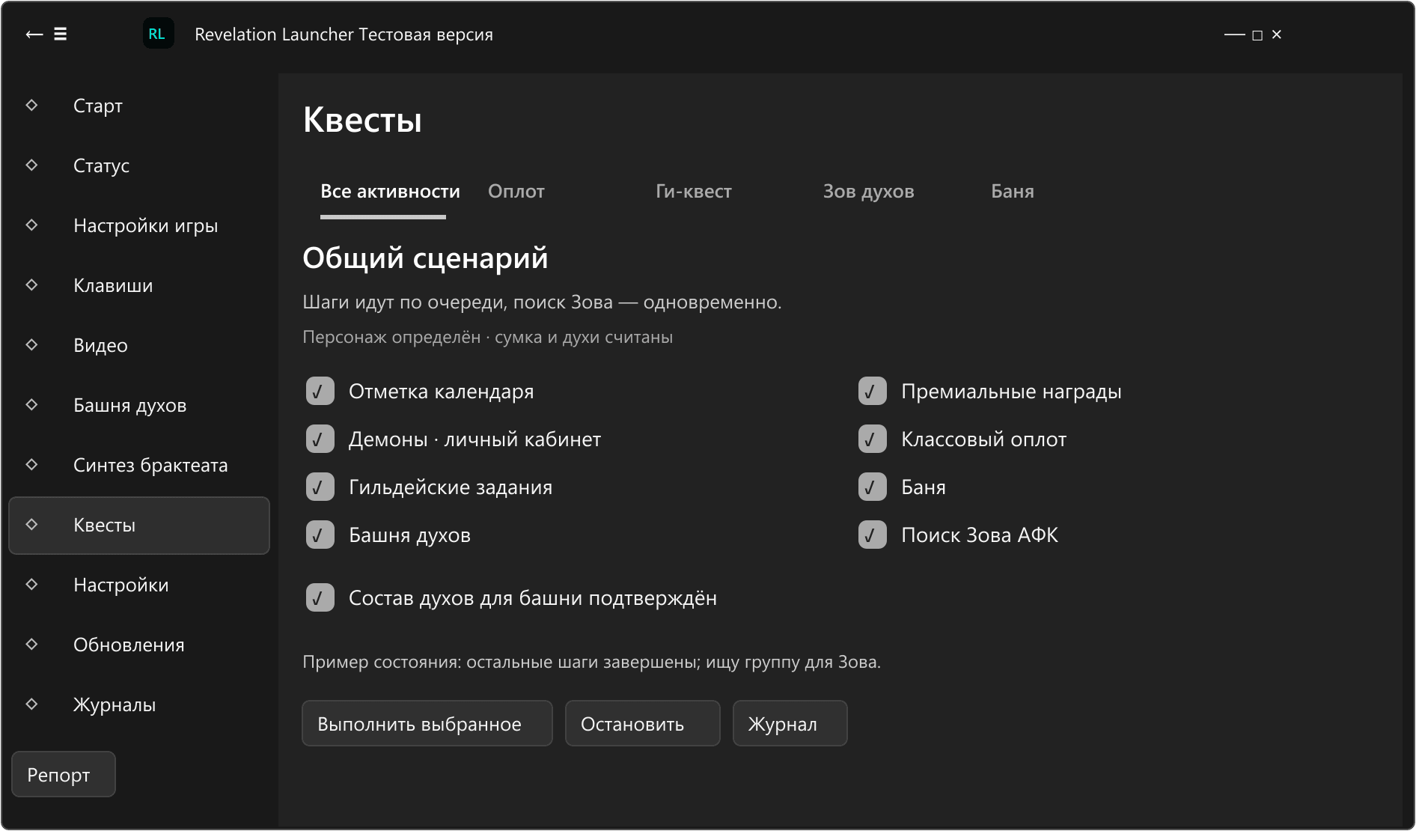Click the back arrow icon
The width and height of the screenshot is (1416, 831).
pos(34,34)
